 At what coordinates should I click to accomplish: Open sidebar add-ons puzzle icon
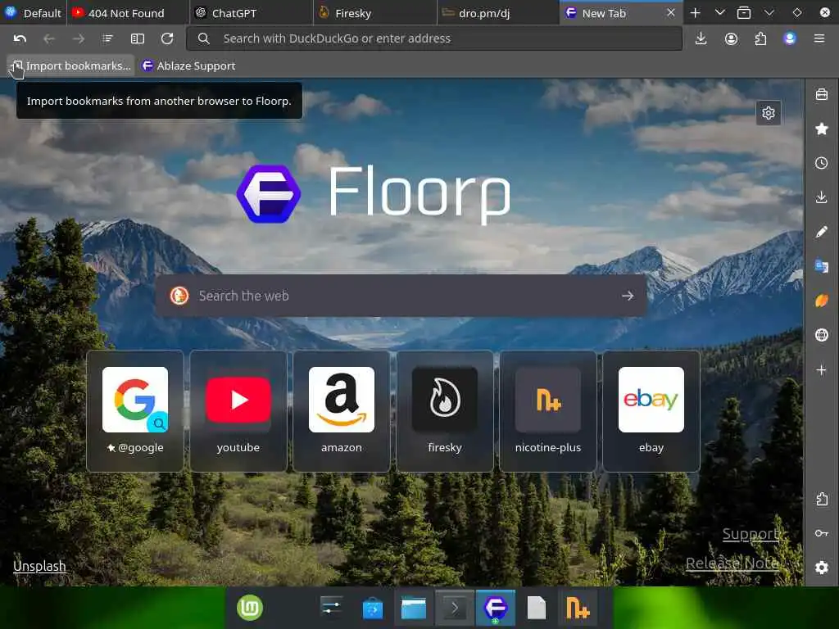[822, 499]
